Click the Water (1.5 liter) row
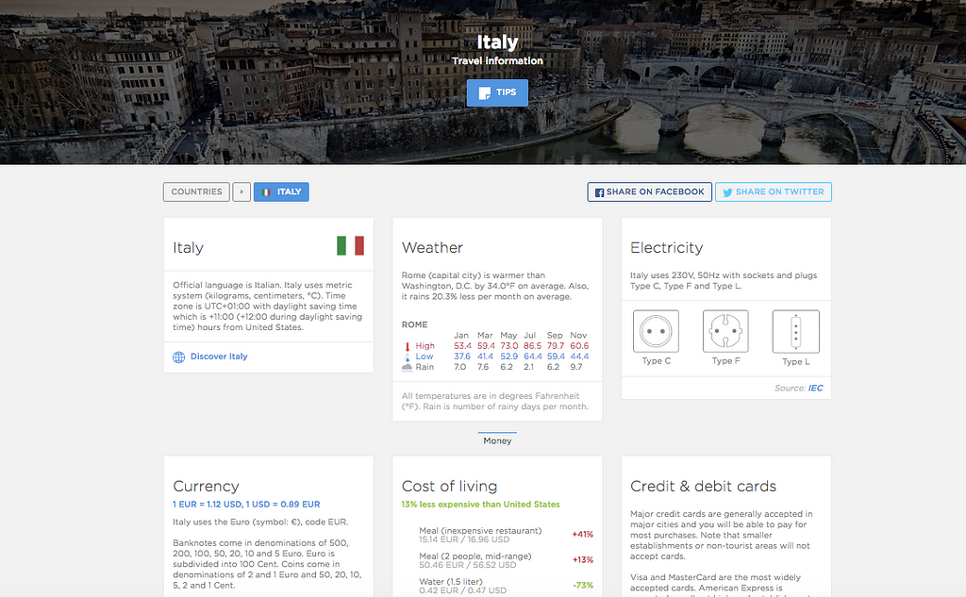 [497, 586]
